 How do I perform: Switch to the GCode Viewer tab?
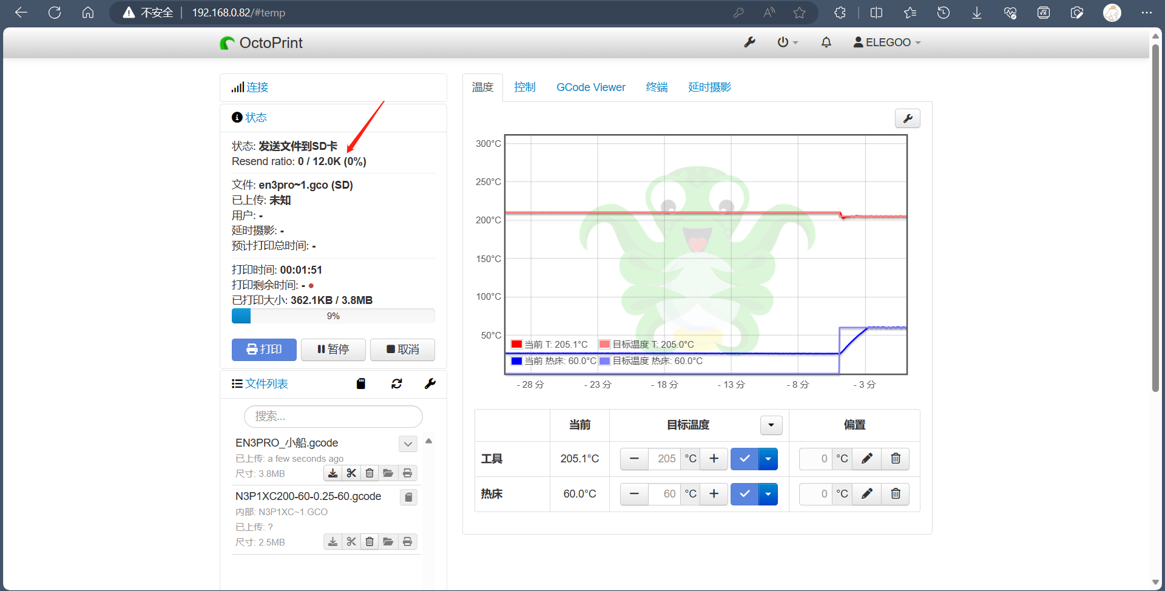590,87
